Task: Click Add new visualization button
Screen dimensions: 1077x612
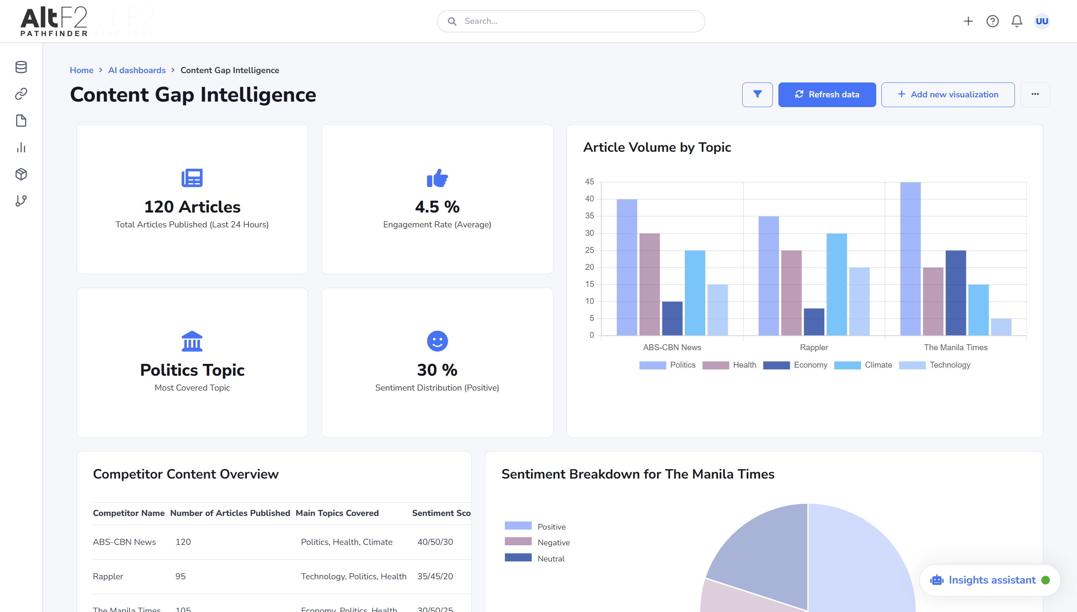Action: pyautogui.click(x=948, y=94)
